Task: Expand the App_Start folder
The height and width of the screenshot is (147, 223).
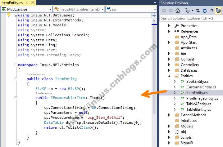Action: coord(169,42)
